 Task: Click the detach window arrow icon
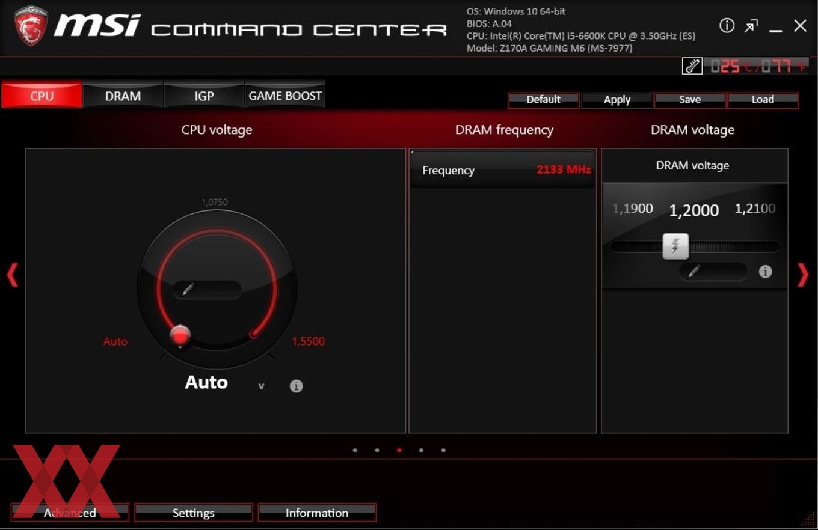coord(751,26)
